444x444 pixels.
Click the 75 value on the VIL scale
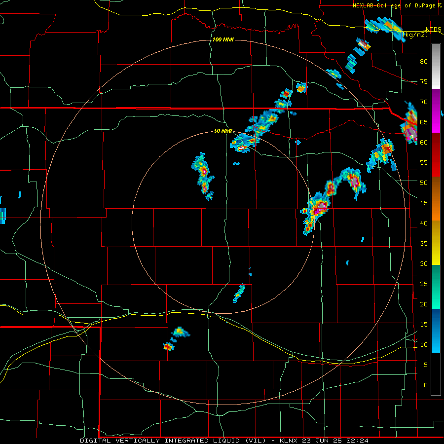tap(424, 82)
